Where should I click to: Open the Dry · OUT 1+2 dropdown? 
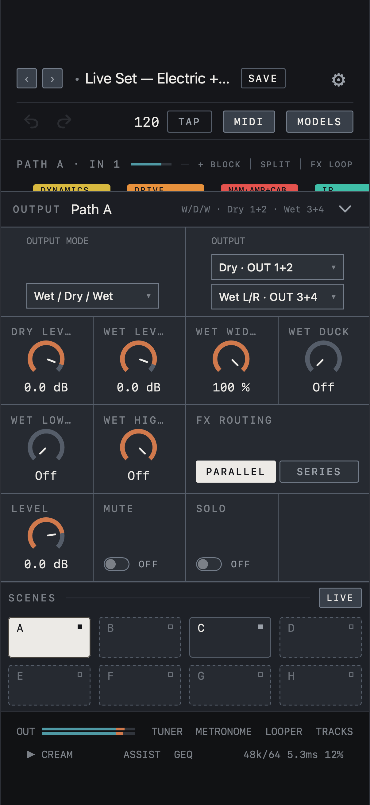click(x=277, y=267)
